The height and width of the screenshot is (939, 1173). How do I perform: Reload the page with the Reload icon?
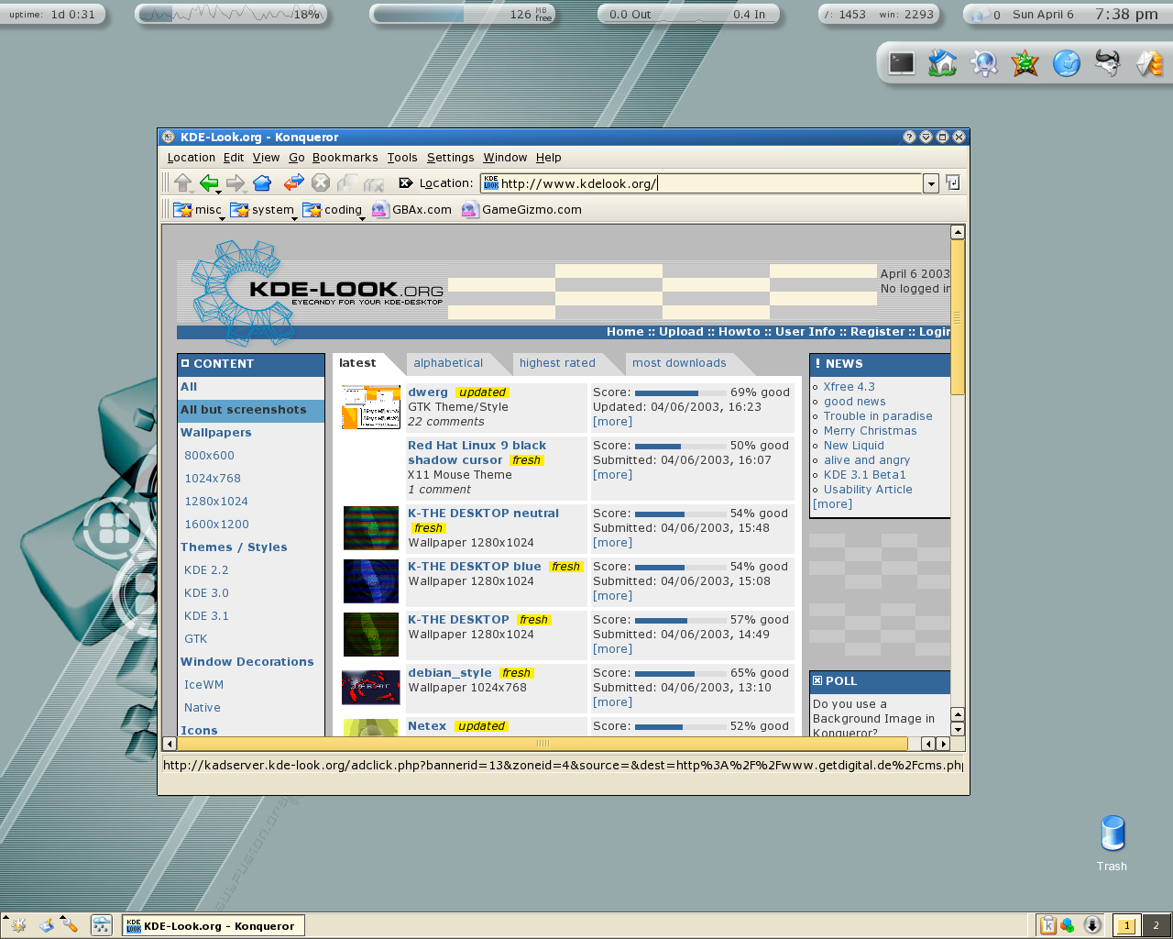click(293, 182)
